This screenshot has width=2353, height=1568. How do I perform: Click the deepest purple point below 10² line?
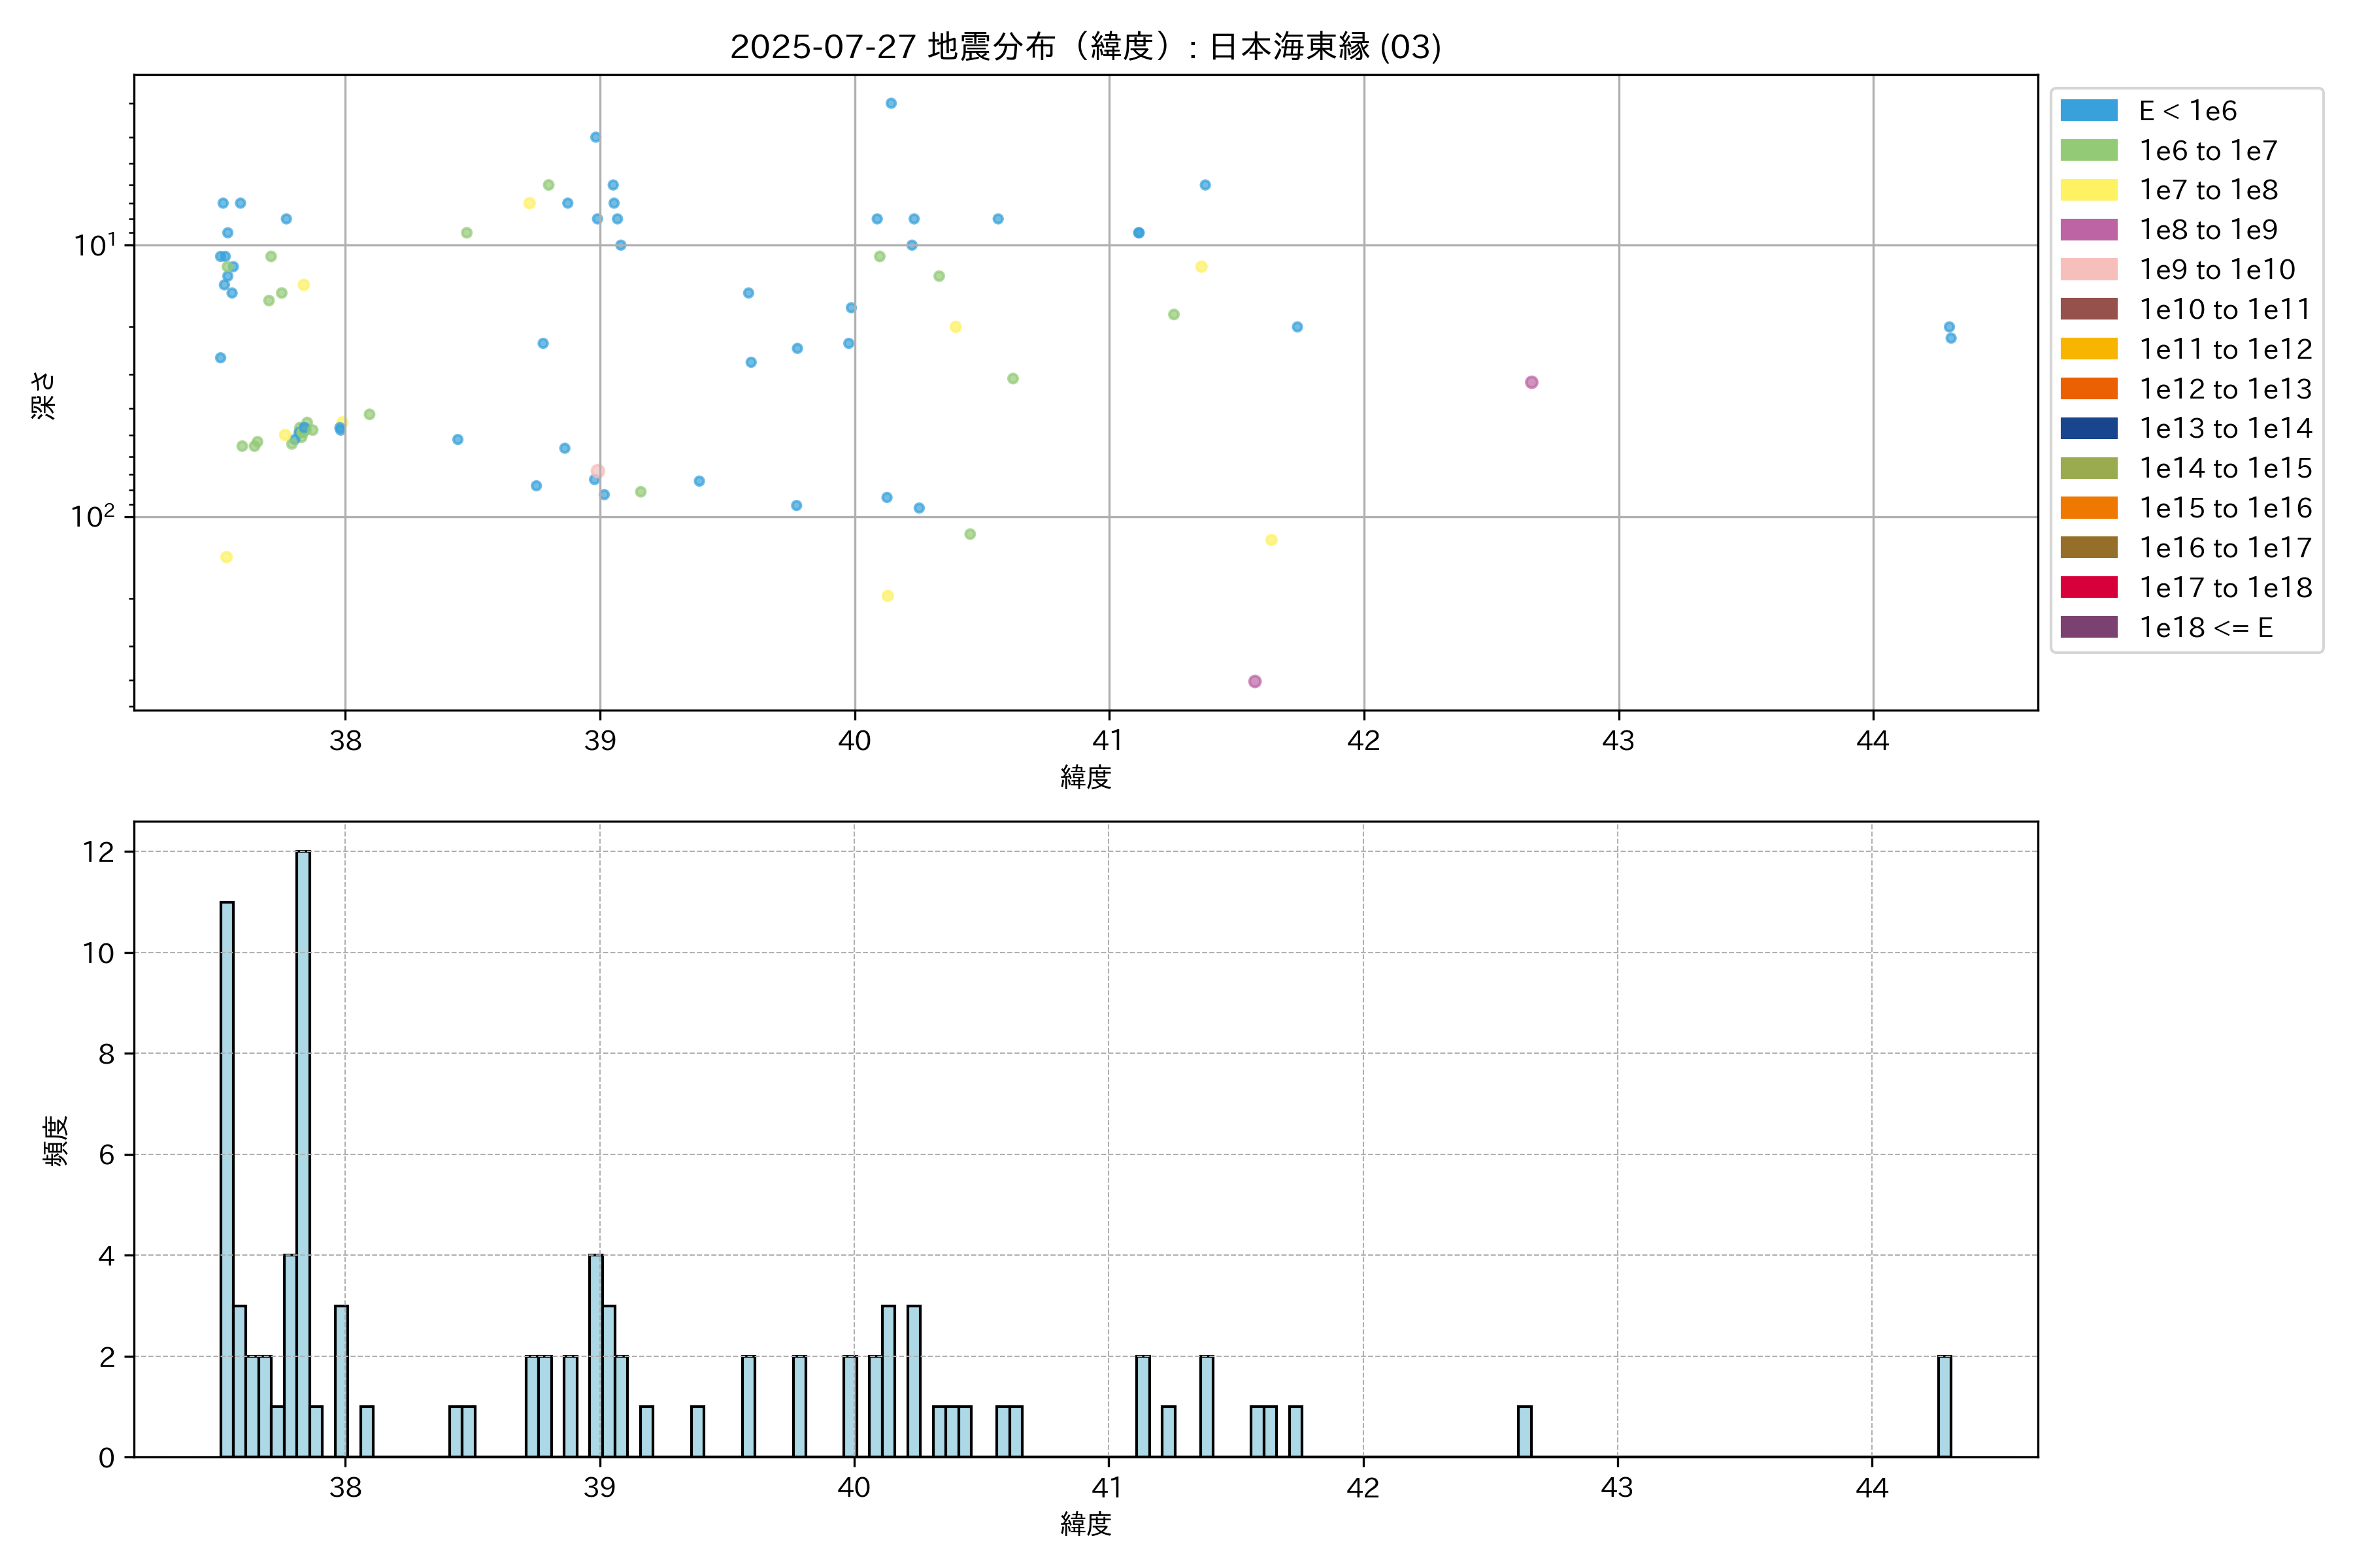pyautogui.click(x=1254, y=681)
